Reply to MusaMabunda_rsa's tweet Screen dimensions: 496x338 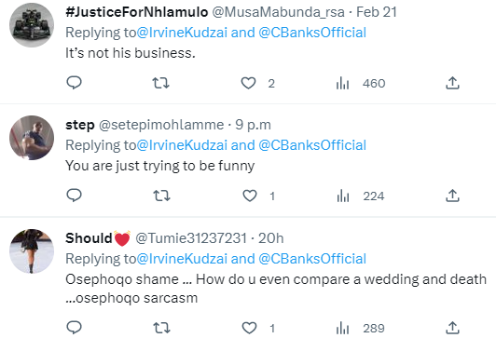(x=74, y=83)
